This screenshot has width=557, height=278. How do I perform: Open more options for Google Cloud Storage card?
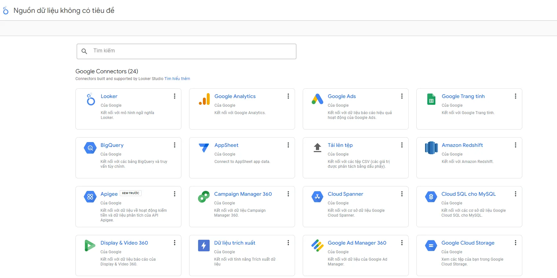click(x=516, y=243)
